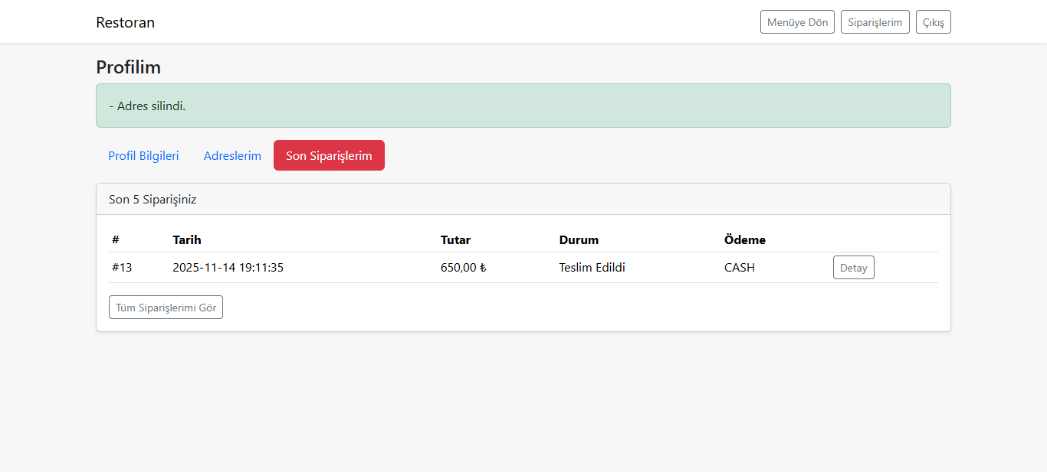View Detay for order #13
The image size is (1047, 472).
point(853,268)
